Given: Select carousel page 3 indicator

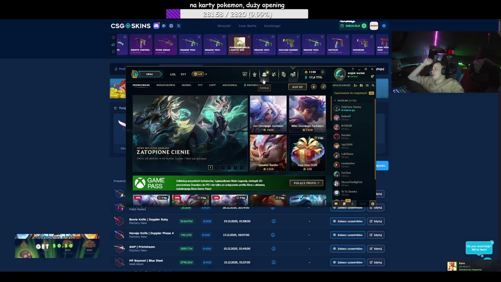Looking at the screenshot, I should pos(223,167).
